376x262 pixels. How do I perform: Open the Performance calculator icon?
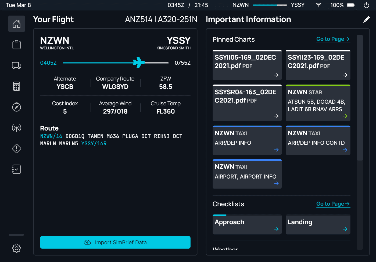[17, 86]
